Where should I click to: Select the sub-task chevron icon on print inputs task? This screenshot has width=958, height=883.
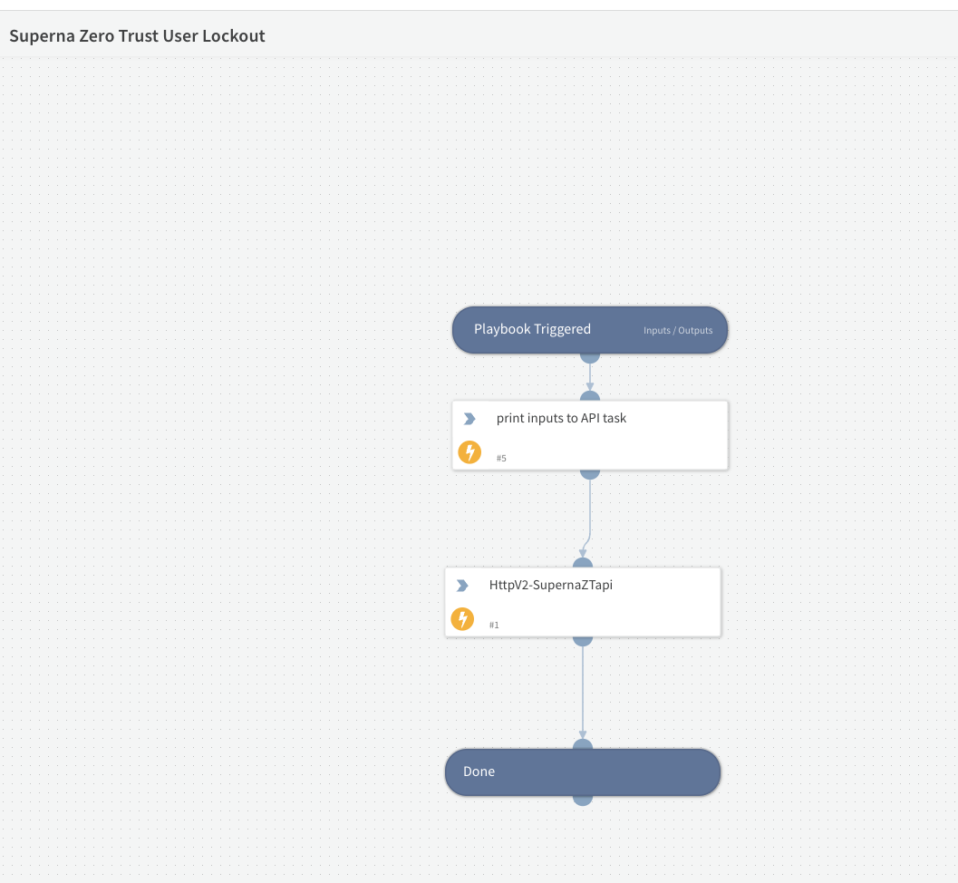click(x=469, y=418)
